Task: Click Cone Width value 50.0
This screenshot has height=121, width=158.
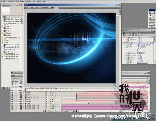Action: 139,55
